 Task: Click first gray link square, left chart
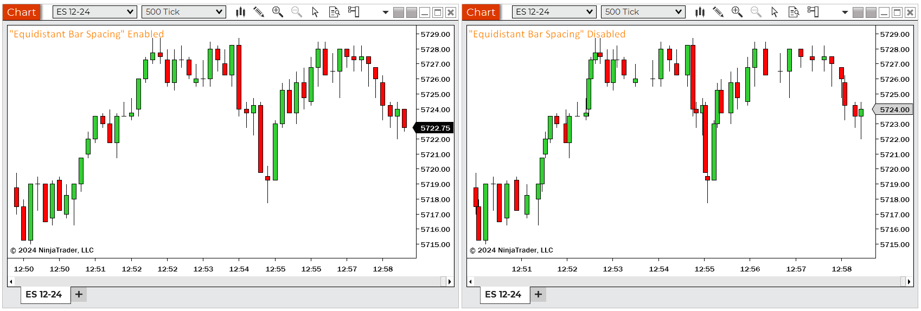click(399, 12)
